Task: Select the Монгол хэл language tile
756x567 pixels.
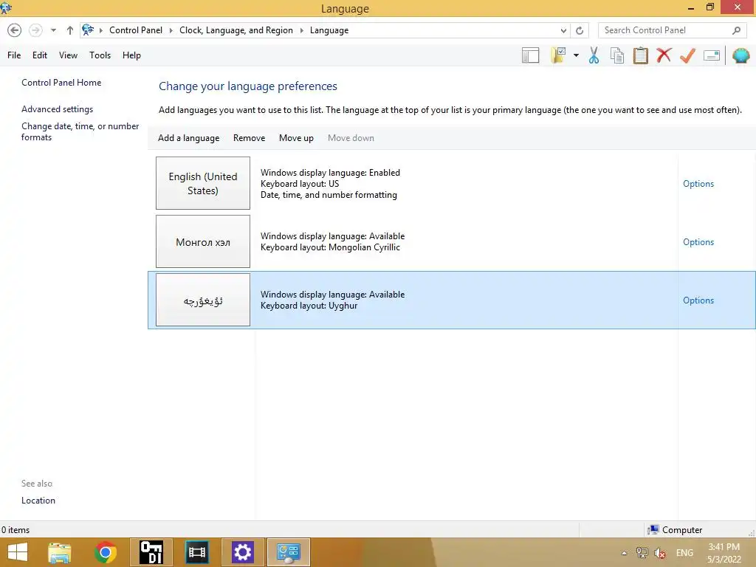Action: click(203, 241)
